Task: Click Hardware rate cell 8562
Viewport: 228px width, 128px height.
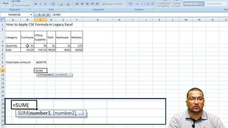Action: click(63, 50)
